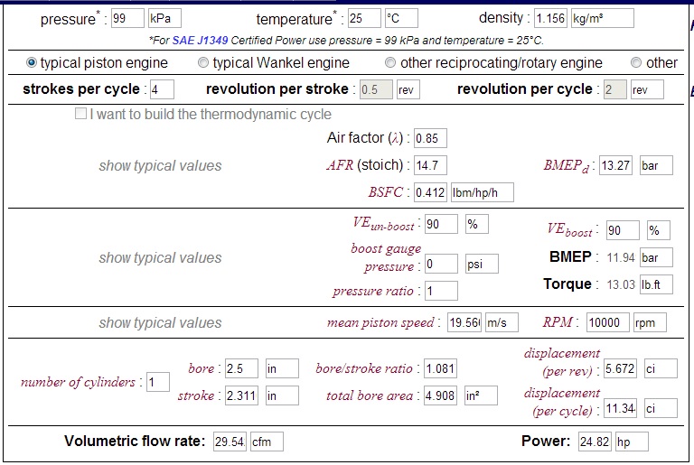This screenshot has width=694, height=465.
Task: Show typical values for volumetric efficiency section
Action: click(160, 258)
